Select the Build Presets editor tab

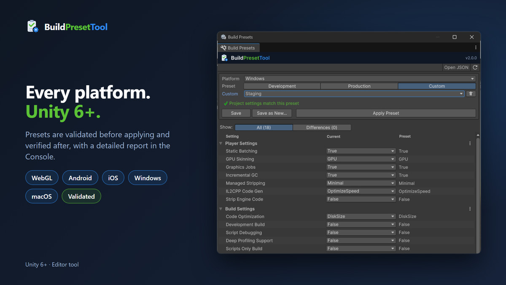coord(238,48)
